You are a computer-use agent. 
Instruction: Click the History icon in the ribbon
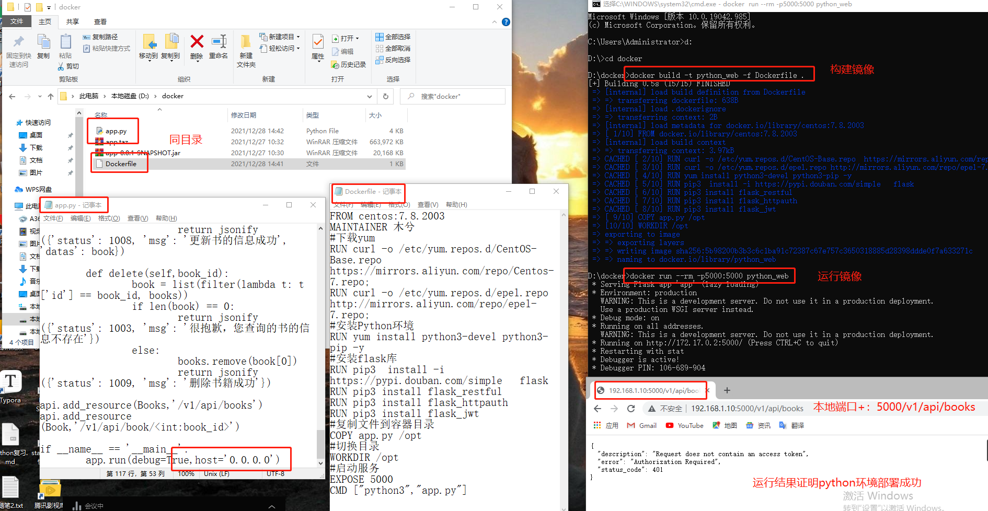point(335,65)
